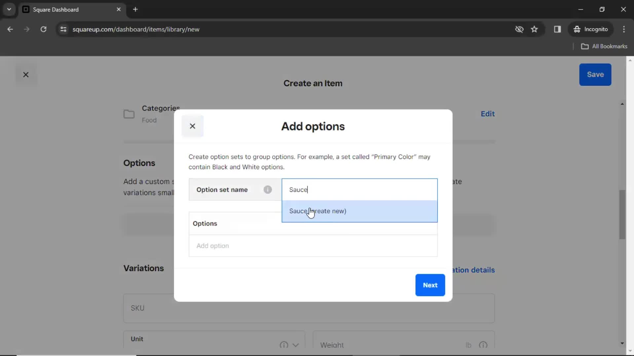This screenshot has width=634, height=356.
Task: Click the Weight info icon
Action: [x=483, y=345]
